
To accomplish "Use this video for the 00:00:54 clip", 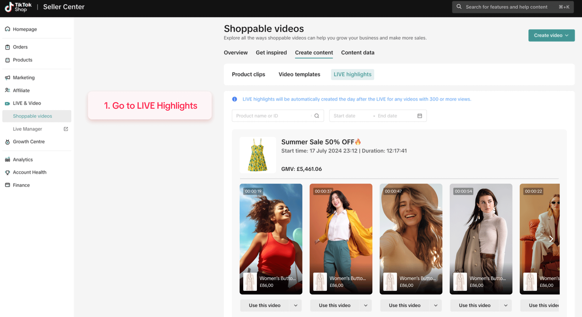I will coord(475,305).
